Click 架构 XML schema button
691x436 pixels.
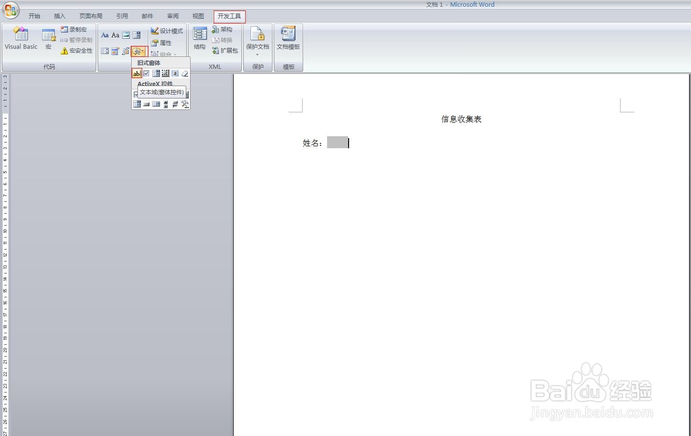[222, 30]
